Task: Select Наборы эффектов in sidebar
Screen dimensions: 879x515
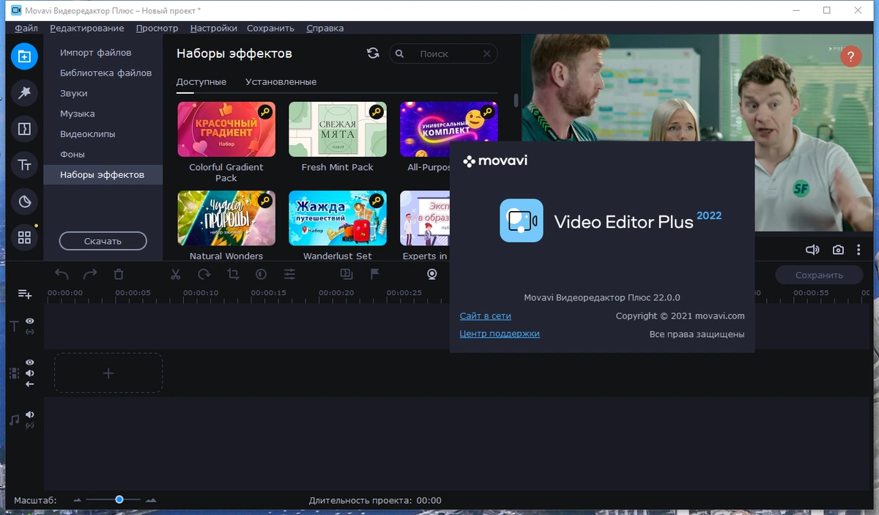Action: pos(103,174)
